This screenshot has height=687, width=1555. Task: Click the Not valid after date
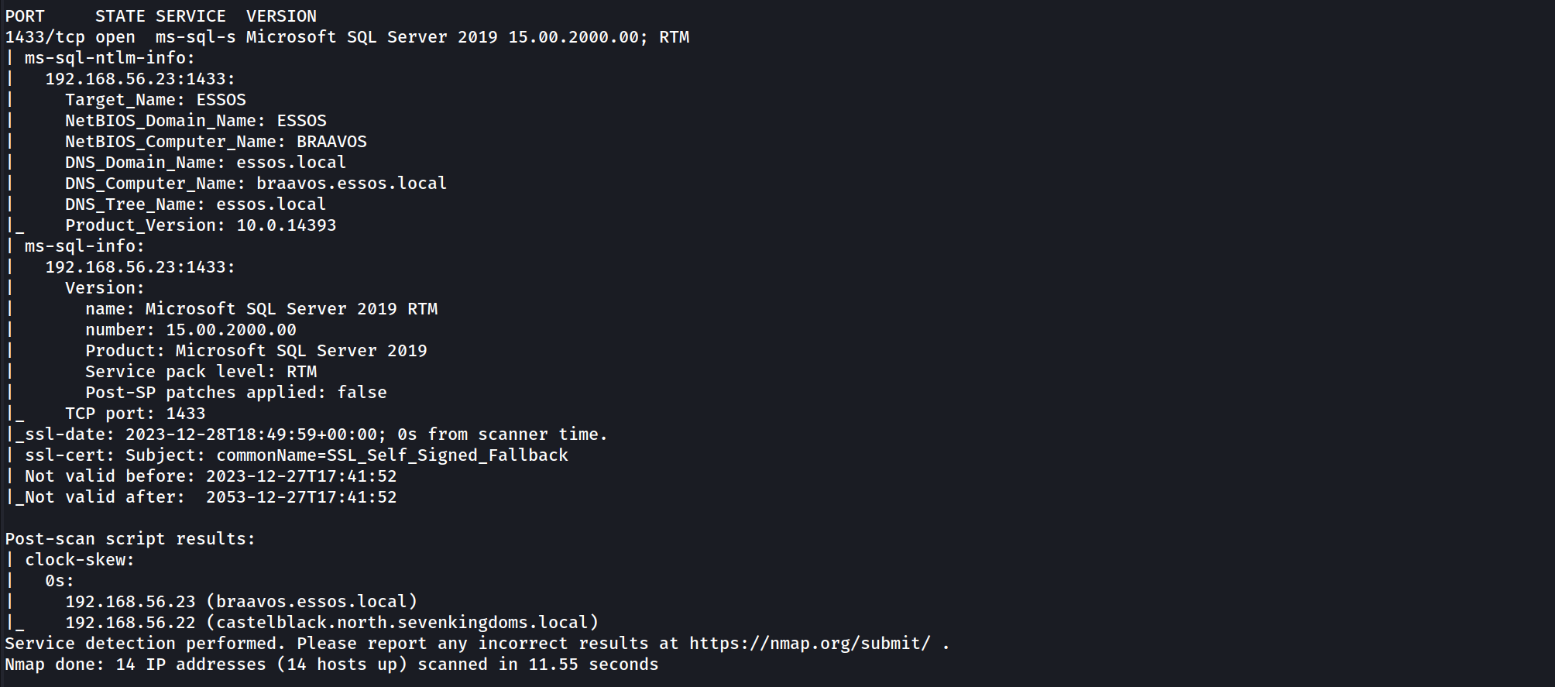[301, 497]
